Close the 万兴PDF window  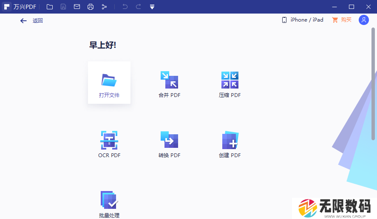click(368, 7)
